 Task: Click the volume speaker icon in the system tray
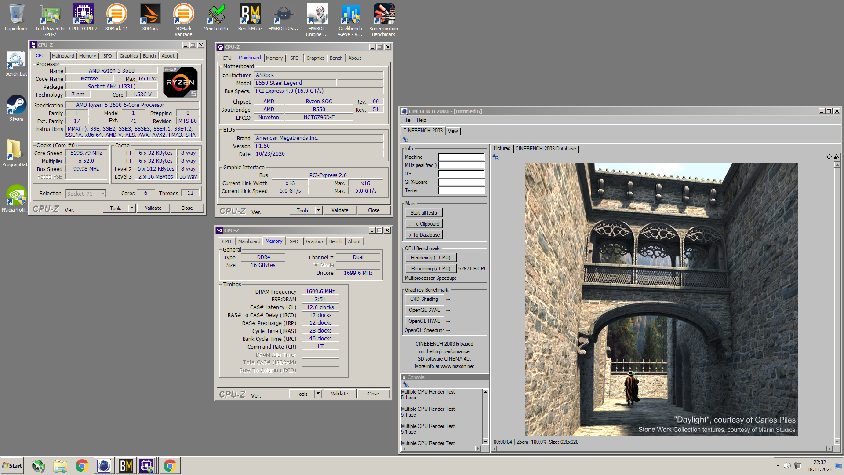tap(787, 466)
